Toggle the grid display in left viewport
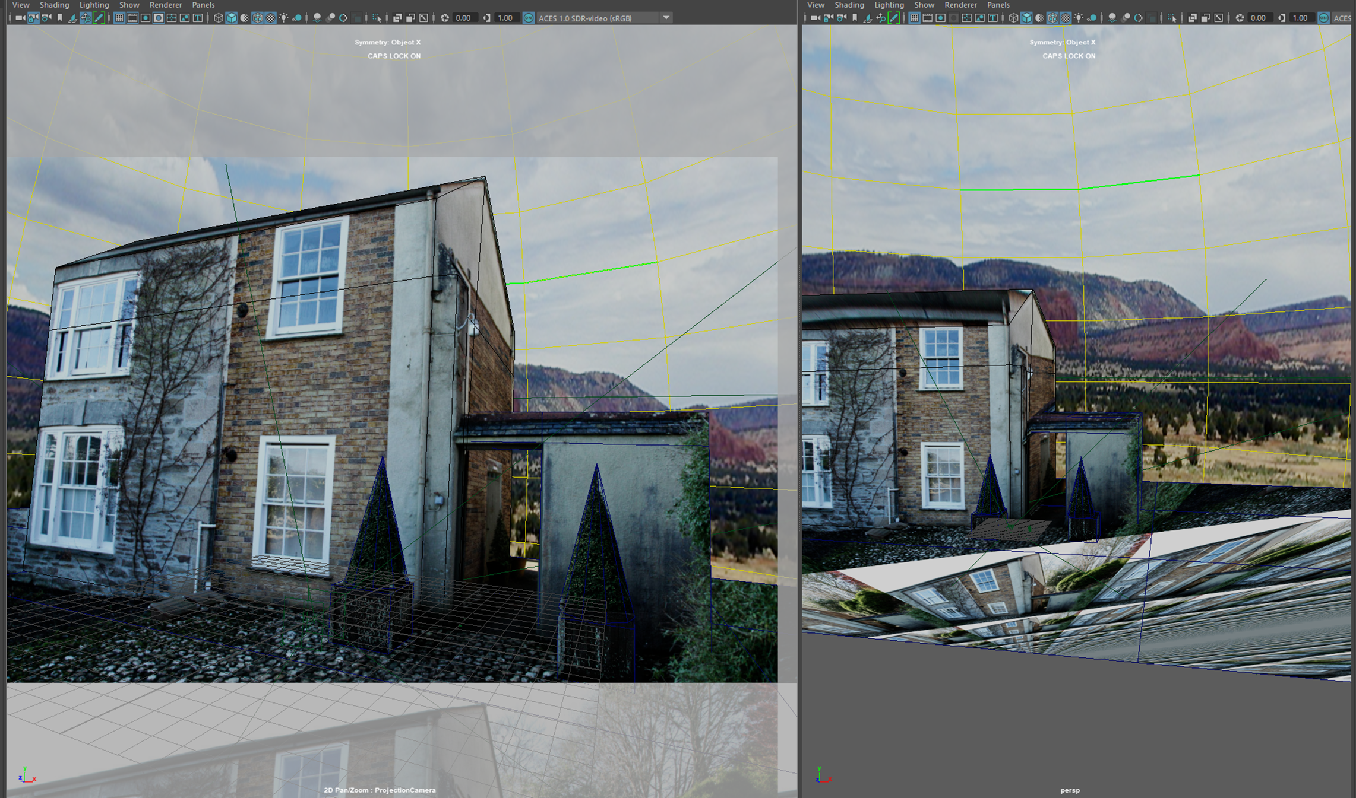This screenshot has height=798, width=1356. point(119,18)
